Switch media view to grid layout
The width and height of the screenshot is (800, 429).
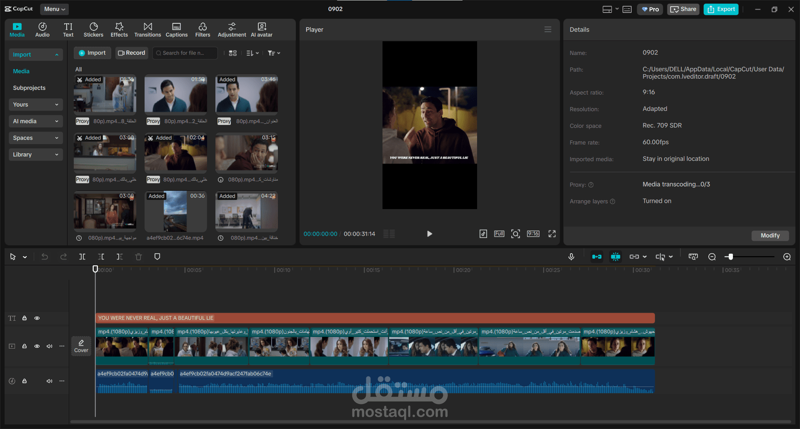(233, 53)
